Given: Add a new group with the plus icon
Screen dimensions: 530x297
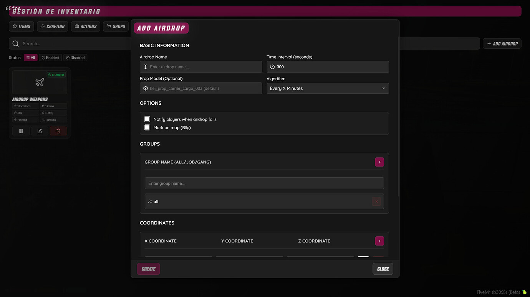Looking at the screenshot, I should coord(379,162).
